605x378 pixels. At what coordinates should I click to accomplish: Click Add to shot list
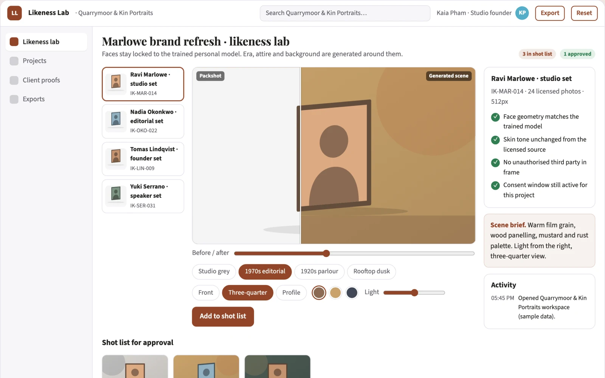coord(223,316)
